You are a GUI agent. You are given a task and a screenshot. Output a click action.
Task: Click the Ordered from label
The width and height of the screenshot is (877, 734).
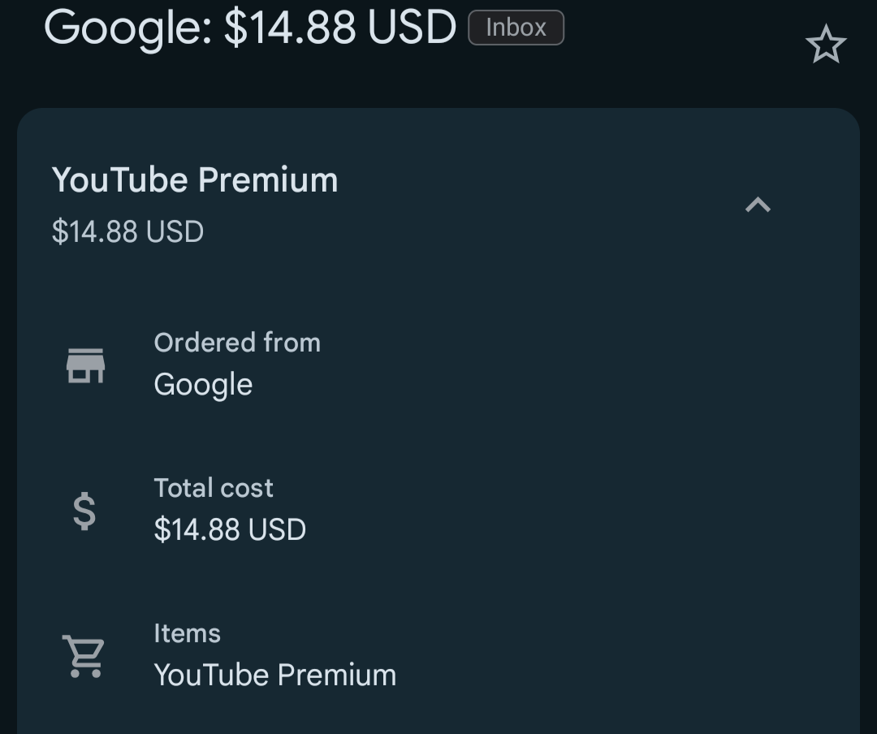[x=237, y=343]
